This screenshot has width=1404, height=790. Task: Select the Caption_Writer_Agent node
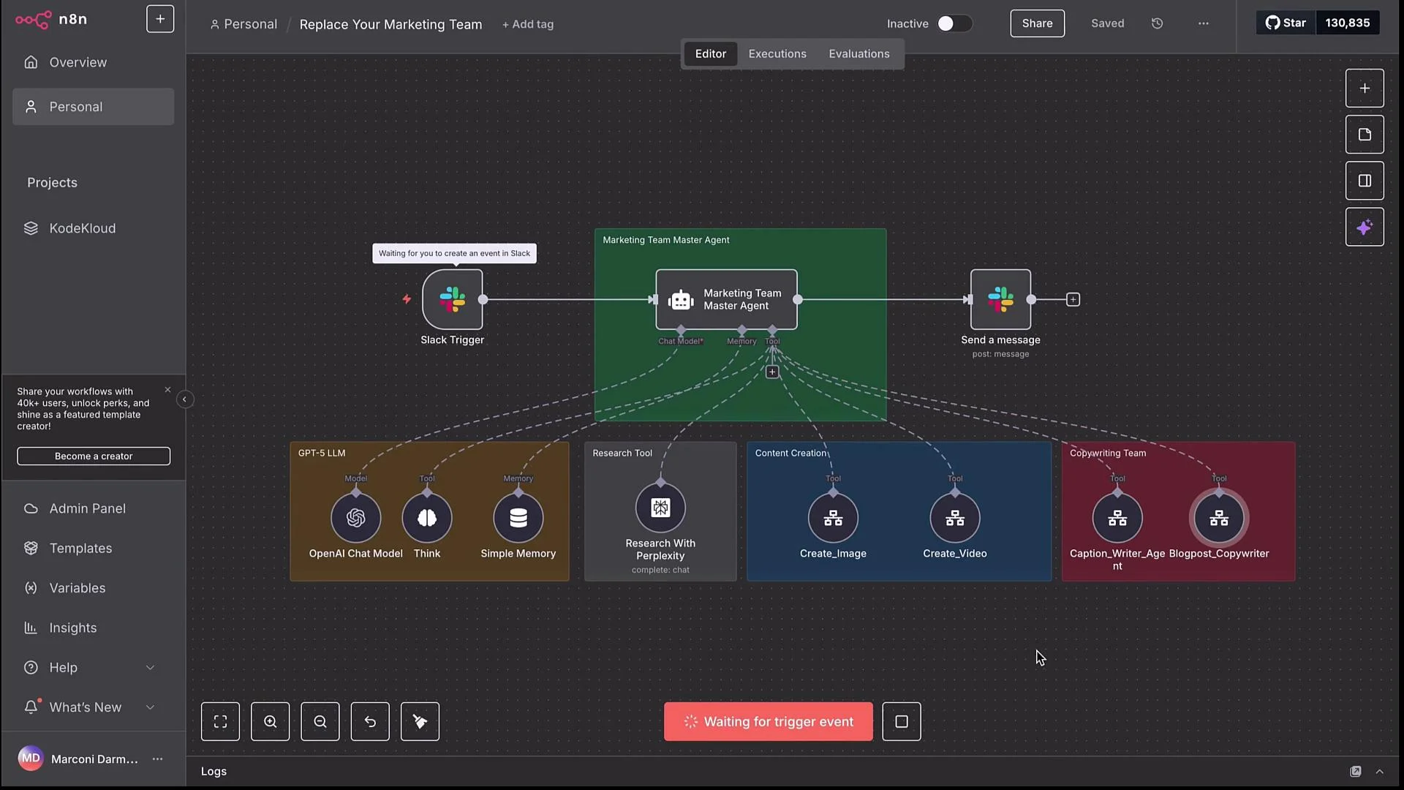pyautogui.click(x=1117, y=518)
